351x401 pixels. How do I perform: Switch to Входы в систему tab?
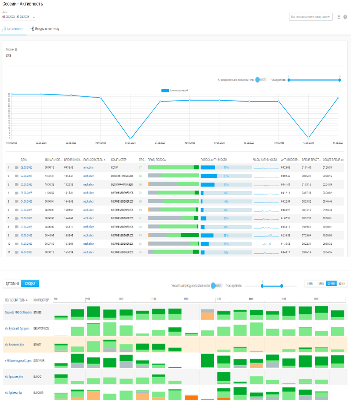tap(45, 29)
